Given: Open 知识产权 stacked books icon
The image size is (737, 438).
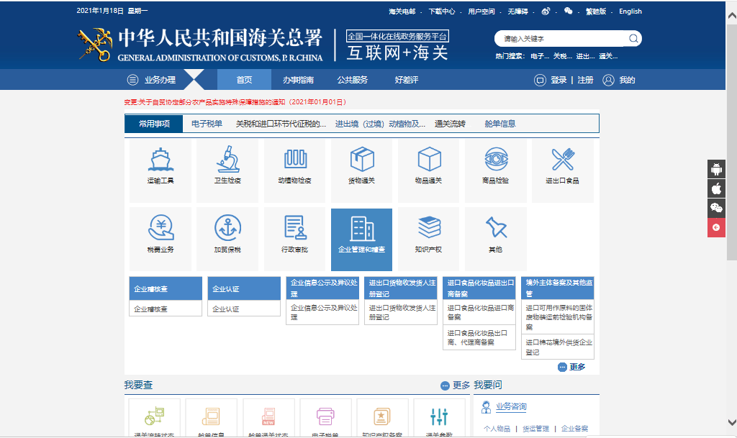Looking at the screenshot, I should coord(429,228).
